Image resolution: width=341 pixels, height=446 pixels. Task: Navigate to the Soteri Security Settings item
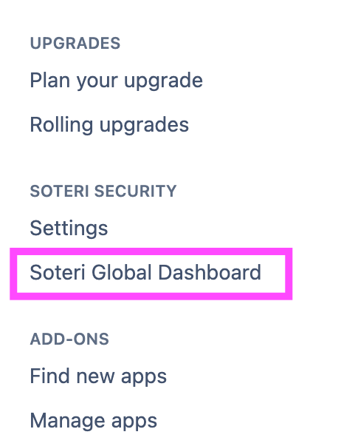coord(69,229)
